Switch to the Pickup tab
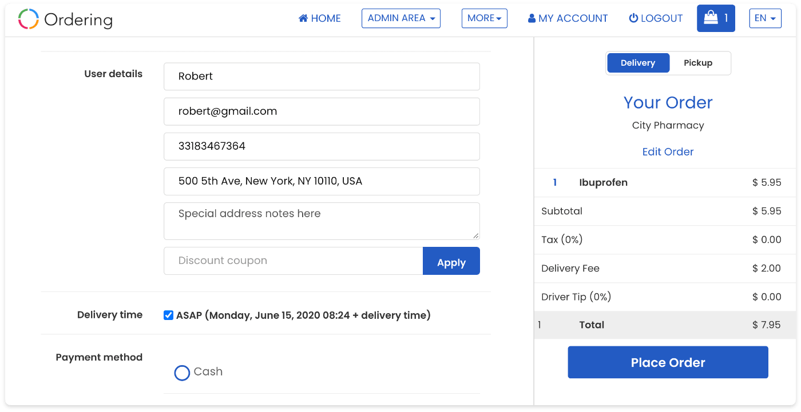 [698, 63]
